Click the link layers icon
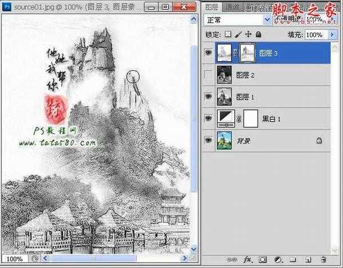Viewport: 343px width, 268px height. pyautogui.click(x=232, y=259)
